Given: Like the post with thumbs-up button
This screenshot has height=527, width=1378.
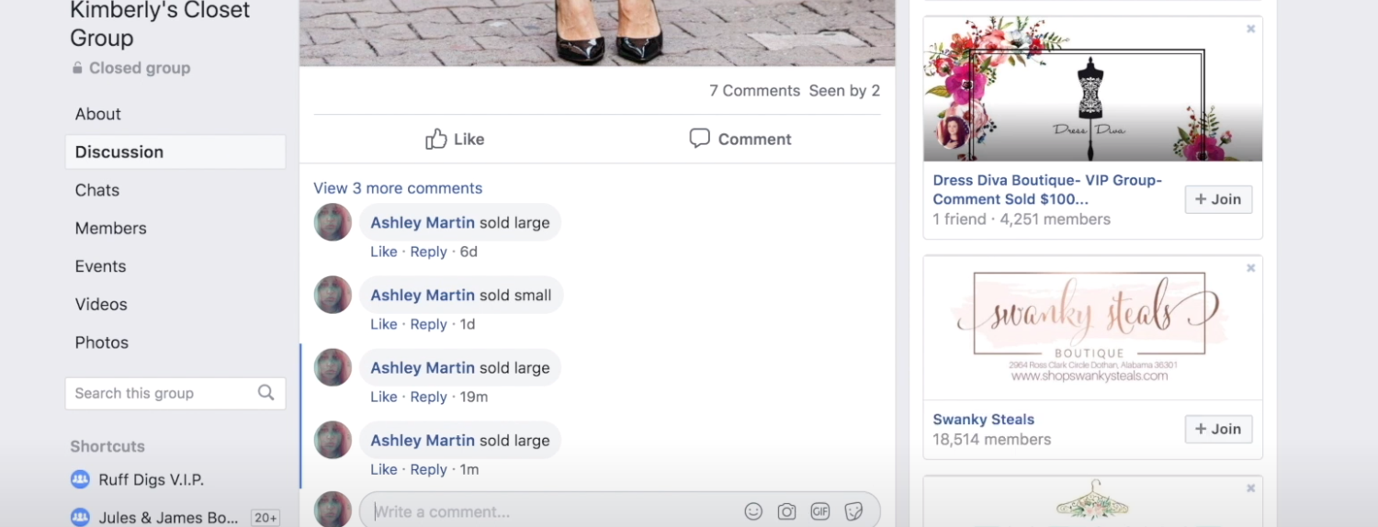Looking at the screenshot, I should (455, 139).
